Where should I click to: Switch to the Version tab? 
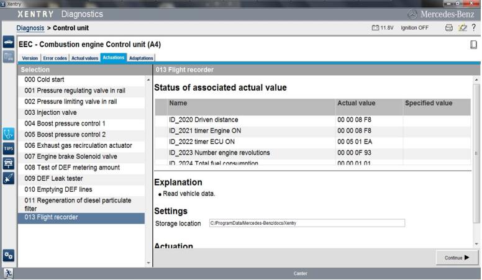pos(30,58)
